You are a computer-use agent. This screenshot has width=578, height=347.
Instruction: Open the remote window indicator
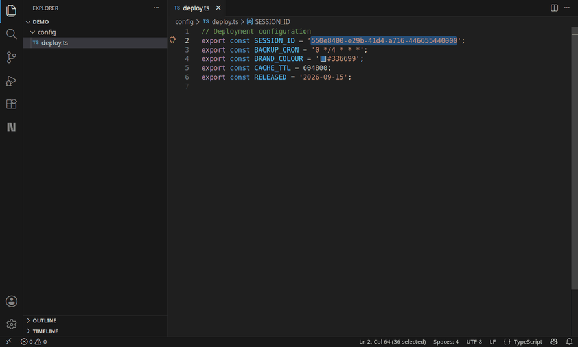[x=9, y=341]
